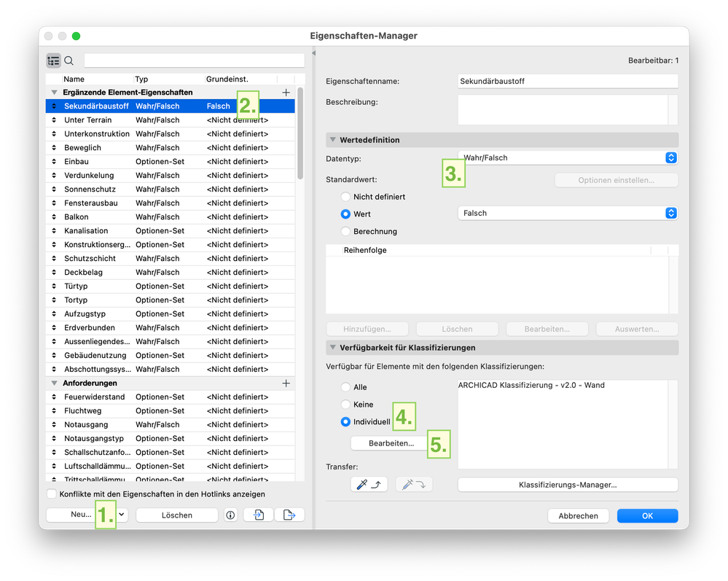Select the Tortyp property row

click(171, 300)
